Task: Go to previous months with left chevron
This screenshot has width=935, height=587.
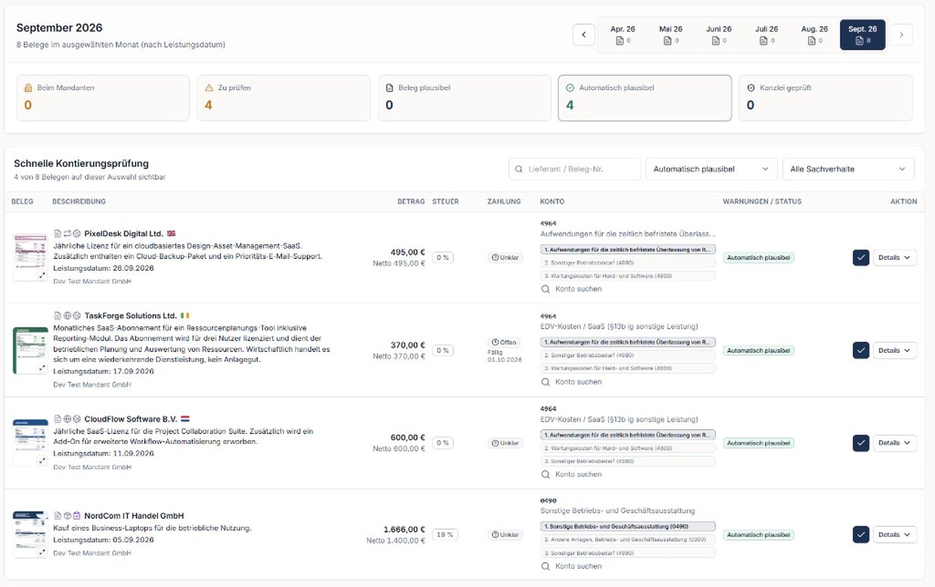Action: pyautogui.click(x=584, y=35)
